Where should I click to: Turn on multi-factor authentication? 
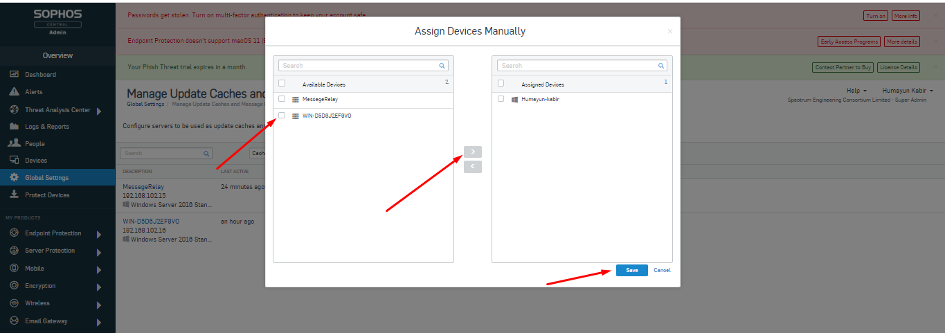876,16
